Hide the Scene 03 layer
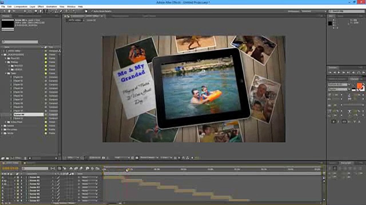The image size is (366, 205). tap(3, 187)
